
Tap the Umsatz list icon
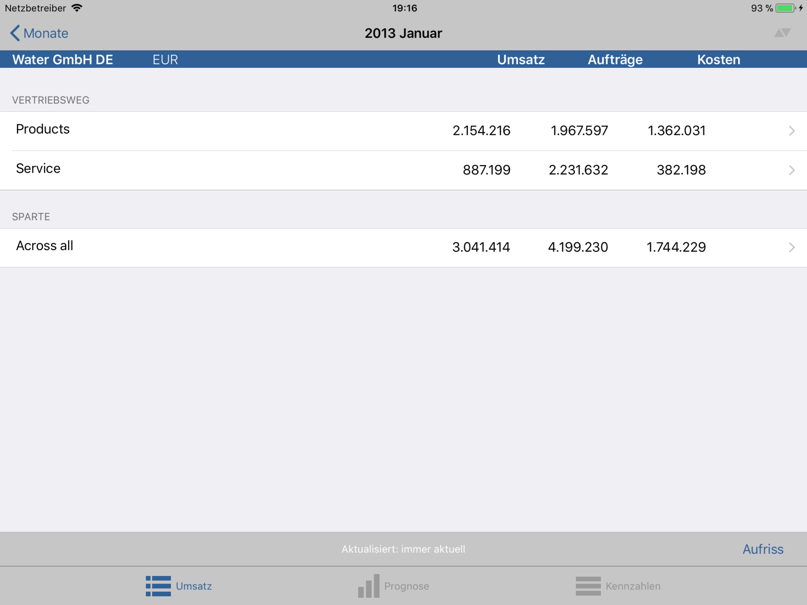(x=158, y=586)
